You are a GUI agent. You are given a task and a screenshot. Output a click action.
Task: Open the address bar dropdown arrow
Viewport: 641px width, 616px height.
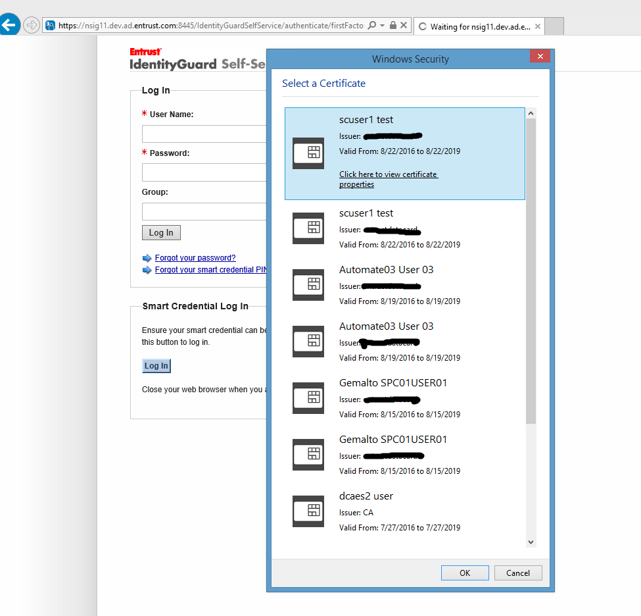383,26
